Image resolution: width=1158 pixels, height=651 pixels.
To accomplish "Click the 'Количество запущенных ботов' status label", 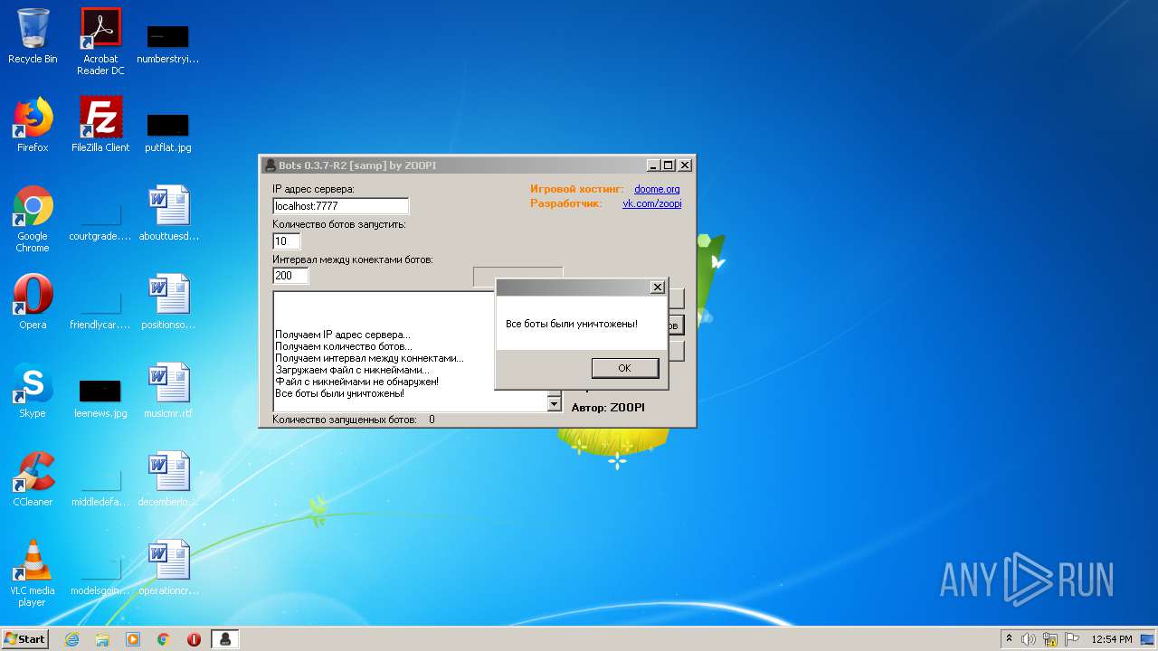I will pyautogui.click(x=345, y=420).
